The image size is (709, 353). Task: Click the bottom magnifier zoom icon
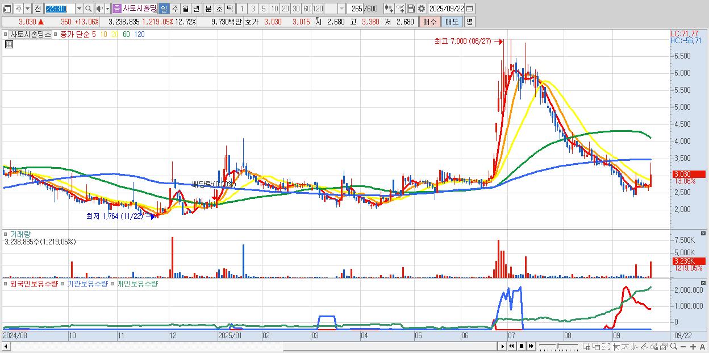[x=674, y=346]
